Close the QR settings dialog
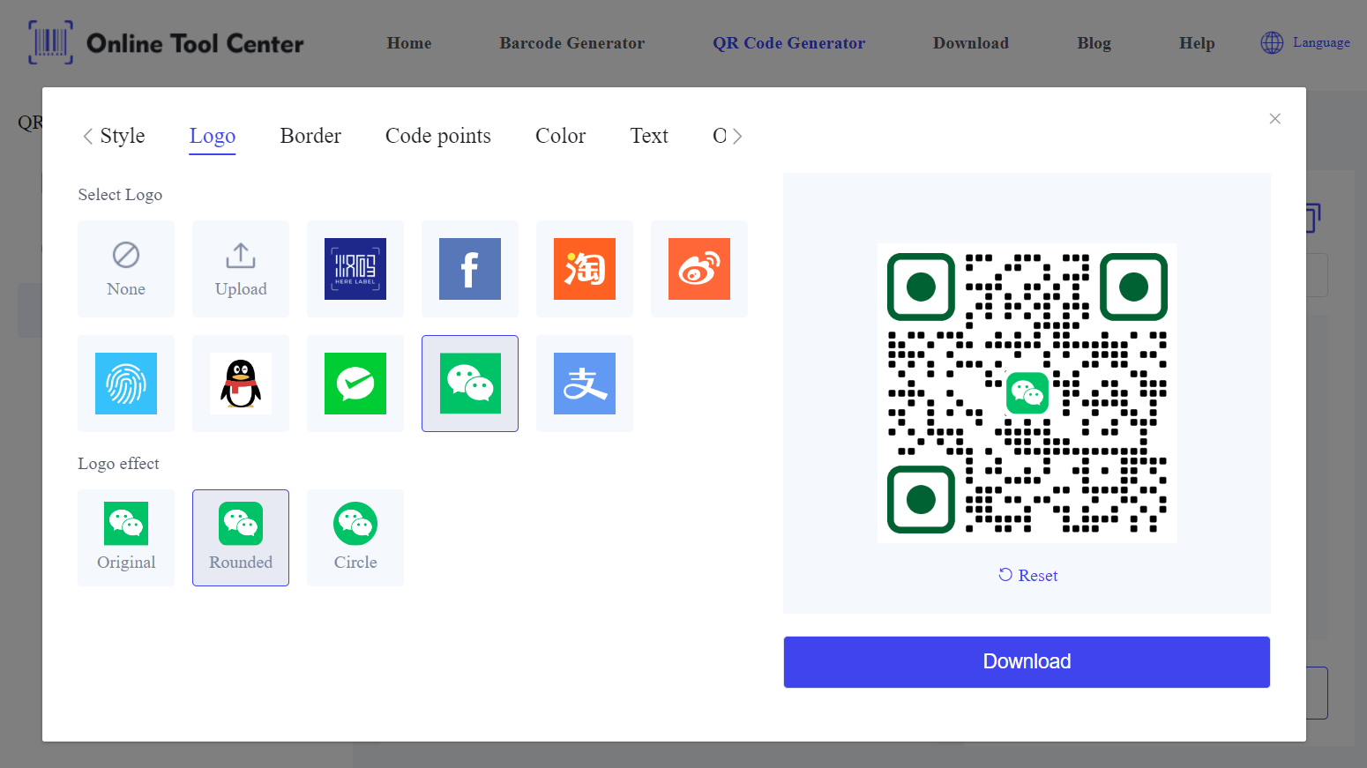The width and height of the screenshot is (1367, 768). pos(1274,119)
